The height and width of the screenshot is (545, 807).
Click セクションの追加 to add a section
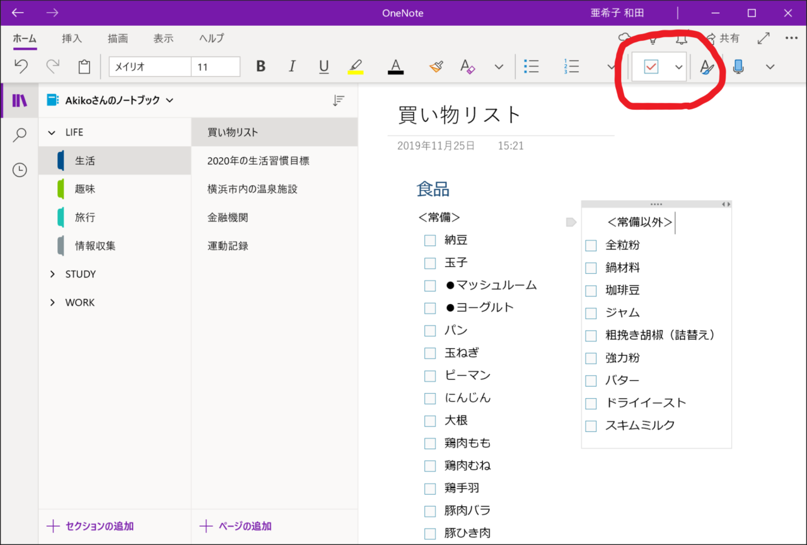[x=91, y=526]
